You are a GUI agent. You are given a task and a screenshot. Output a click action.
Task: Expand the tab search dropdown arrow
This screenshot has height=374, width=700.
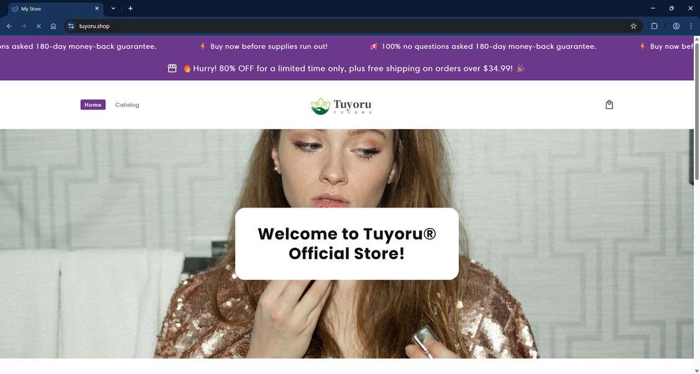113,9
